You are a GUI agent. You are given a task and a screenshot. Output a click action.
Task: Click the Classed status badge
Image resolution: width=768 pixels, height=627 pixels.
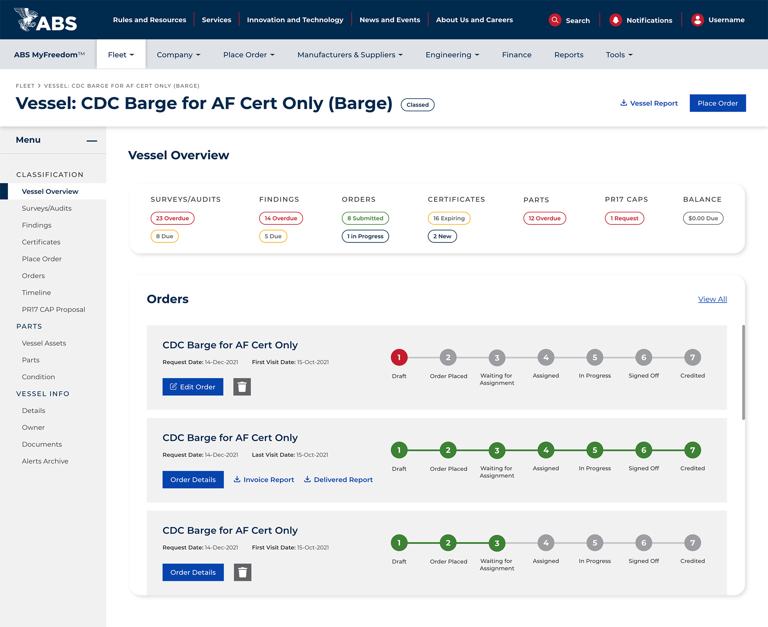tap(417, 104)
